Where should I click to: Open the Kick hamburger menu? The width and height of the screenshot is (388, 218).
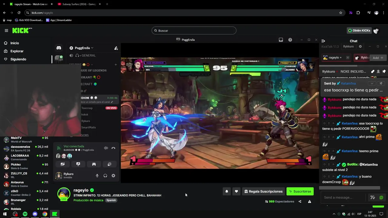(6, 31)
